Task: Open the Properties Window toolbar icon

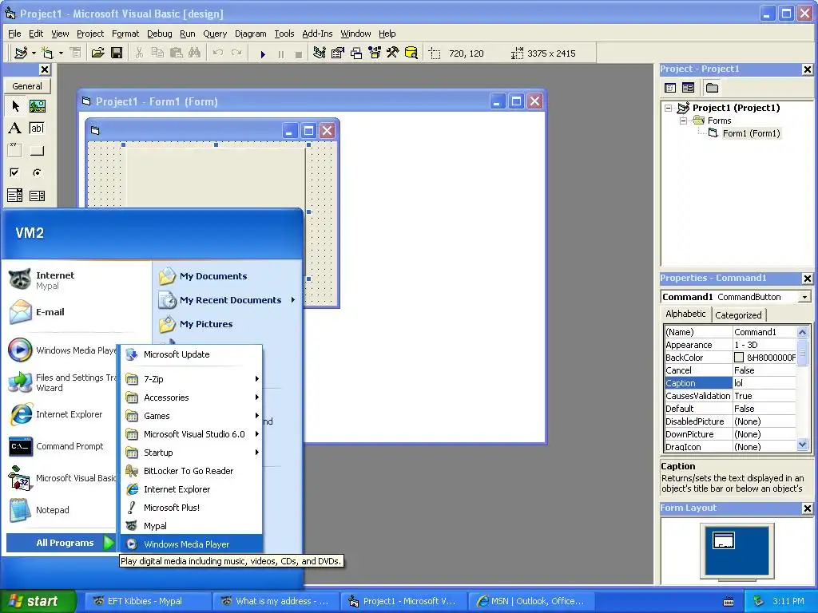Action: click(338, 53)
